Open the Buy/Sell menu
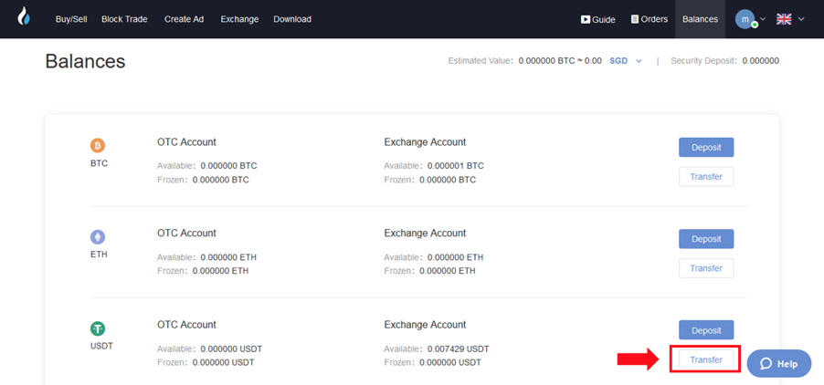 tap(71, 19)
